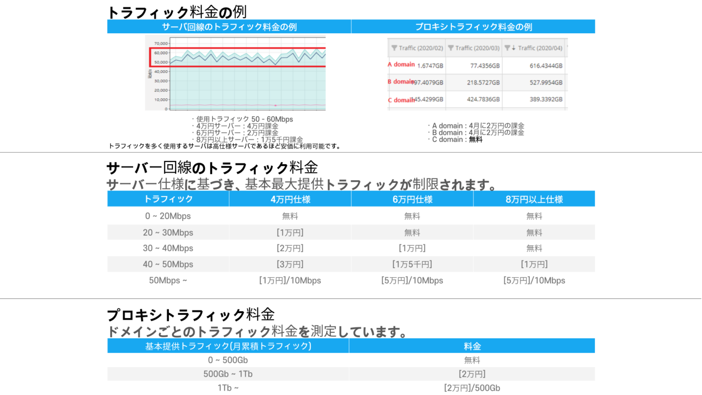Click the filter icon for Traffic (2020/02)
This screenshot has width=702, height=395.
pyautogui.click(x=394, y=48)
